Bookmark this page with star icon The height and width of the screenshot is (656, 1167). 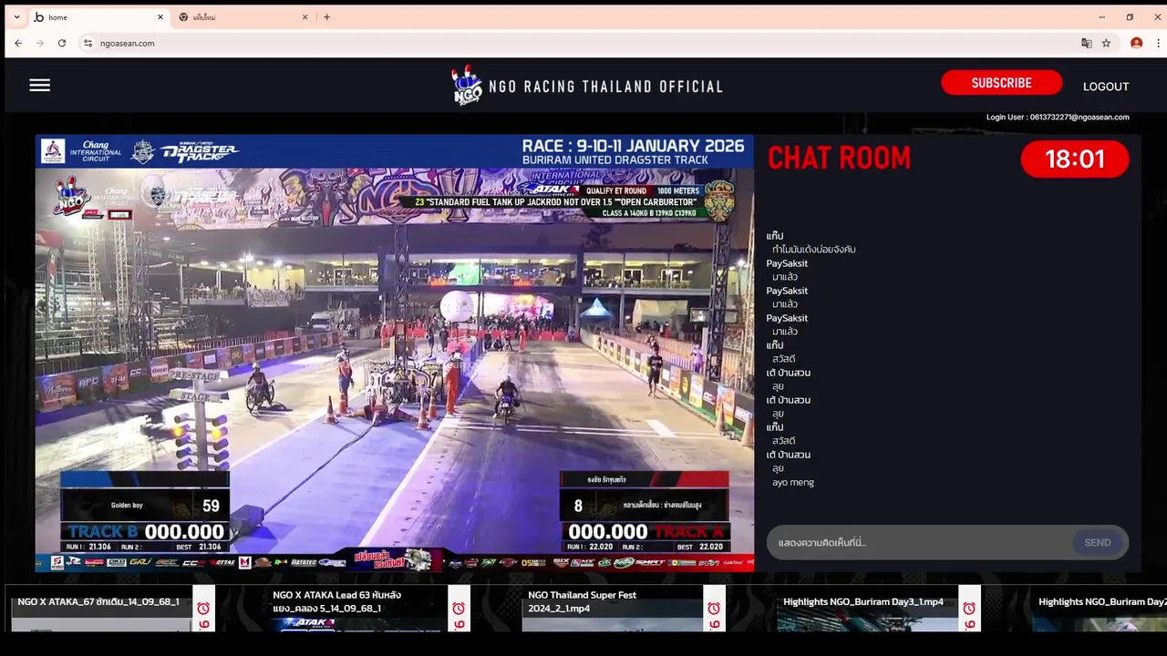click(1106, 43)
